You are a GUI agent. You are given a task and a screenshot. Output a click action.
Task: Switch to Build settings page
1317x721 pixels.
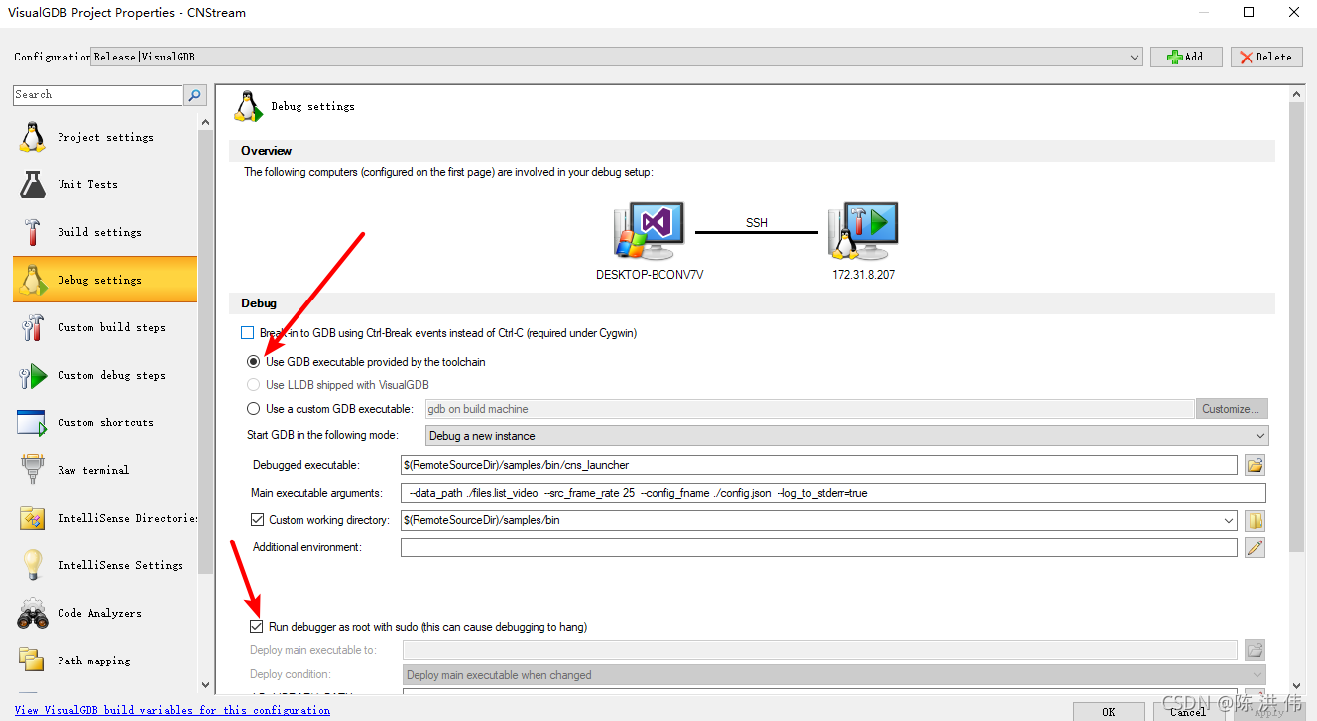(x=105, y=232)
